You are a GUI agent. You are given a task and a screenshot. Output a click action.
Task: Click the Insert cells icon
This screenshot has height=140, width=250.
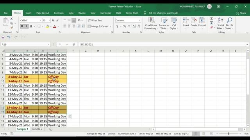[x=186, y=20]
